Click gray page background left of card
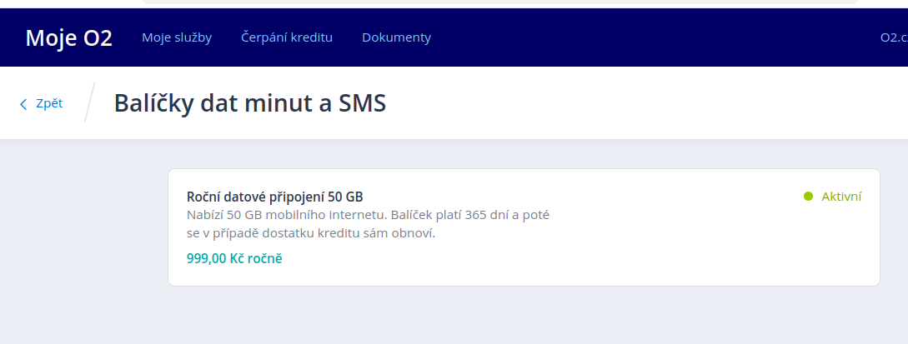The height and width of the screenshot is (344, 908). [x=83, y=233]
